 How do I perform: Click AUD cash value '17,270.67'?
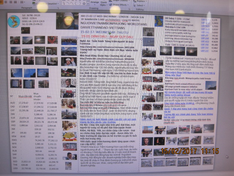click(x=23, y=103)
